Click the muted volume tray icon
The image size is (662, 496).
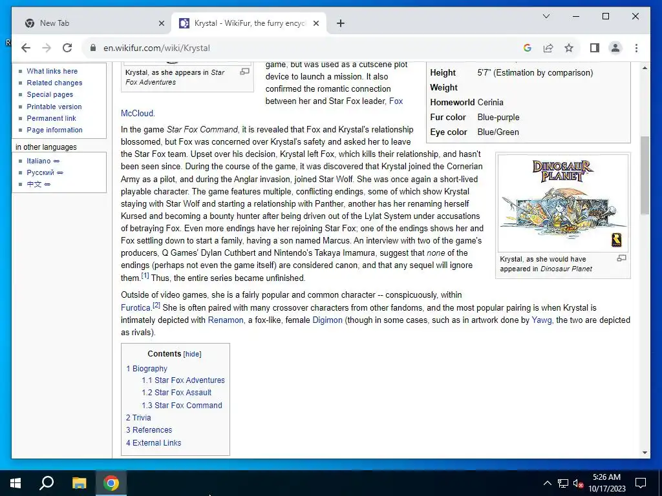[x=578, y=483]
